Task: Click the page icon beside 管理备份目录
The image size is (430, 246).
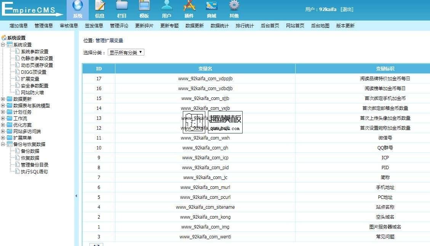Action: pyautogui.click(x=18, y=165)
